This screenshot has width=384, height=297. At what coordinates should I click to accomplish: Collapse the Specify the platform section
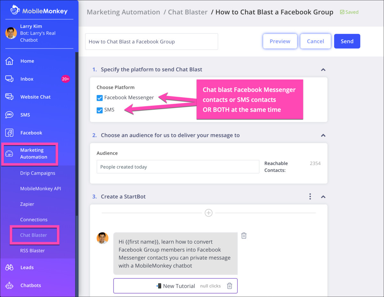click(x=323, y=69)
